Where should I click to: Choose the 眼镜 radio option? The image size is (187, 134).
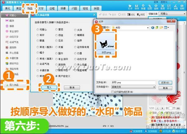tap(38, 41)
